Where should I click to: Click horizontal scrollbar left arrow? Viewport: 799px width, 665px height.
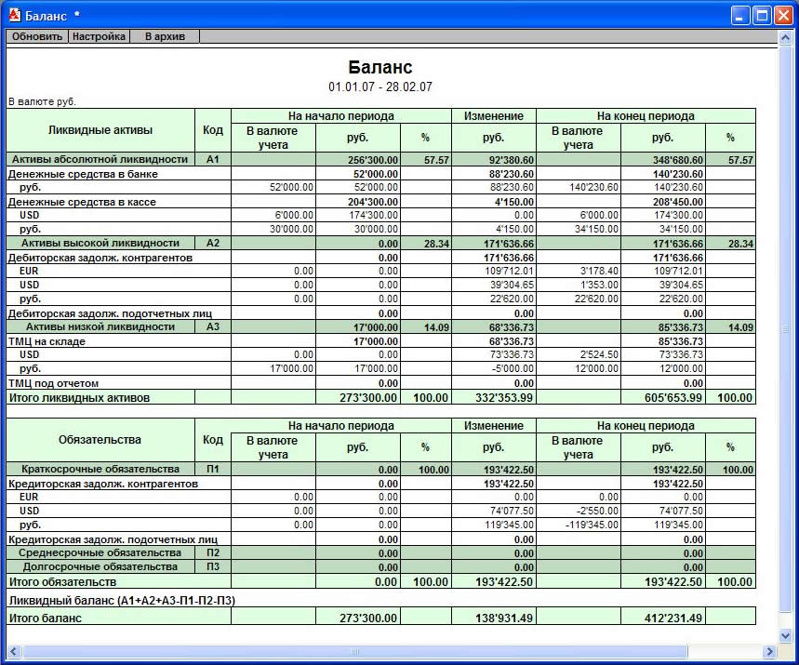(x=13, y=651)
